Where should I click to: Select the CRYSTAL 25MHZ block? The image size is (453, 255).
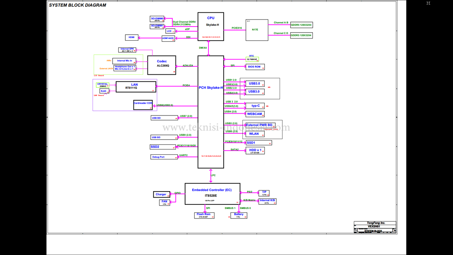pyautogui.click(x=103, y=85)
